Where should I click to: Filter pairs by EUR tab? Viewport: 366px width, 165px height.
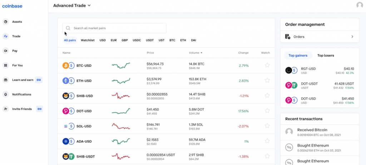114,40
